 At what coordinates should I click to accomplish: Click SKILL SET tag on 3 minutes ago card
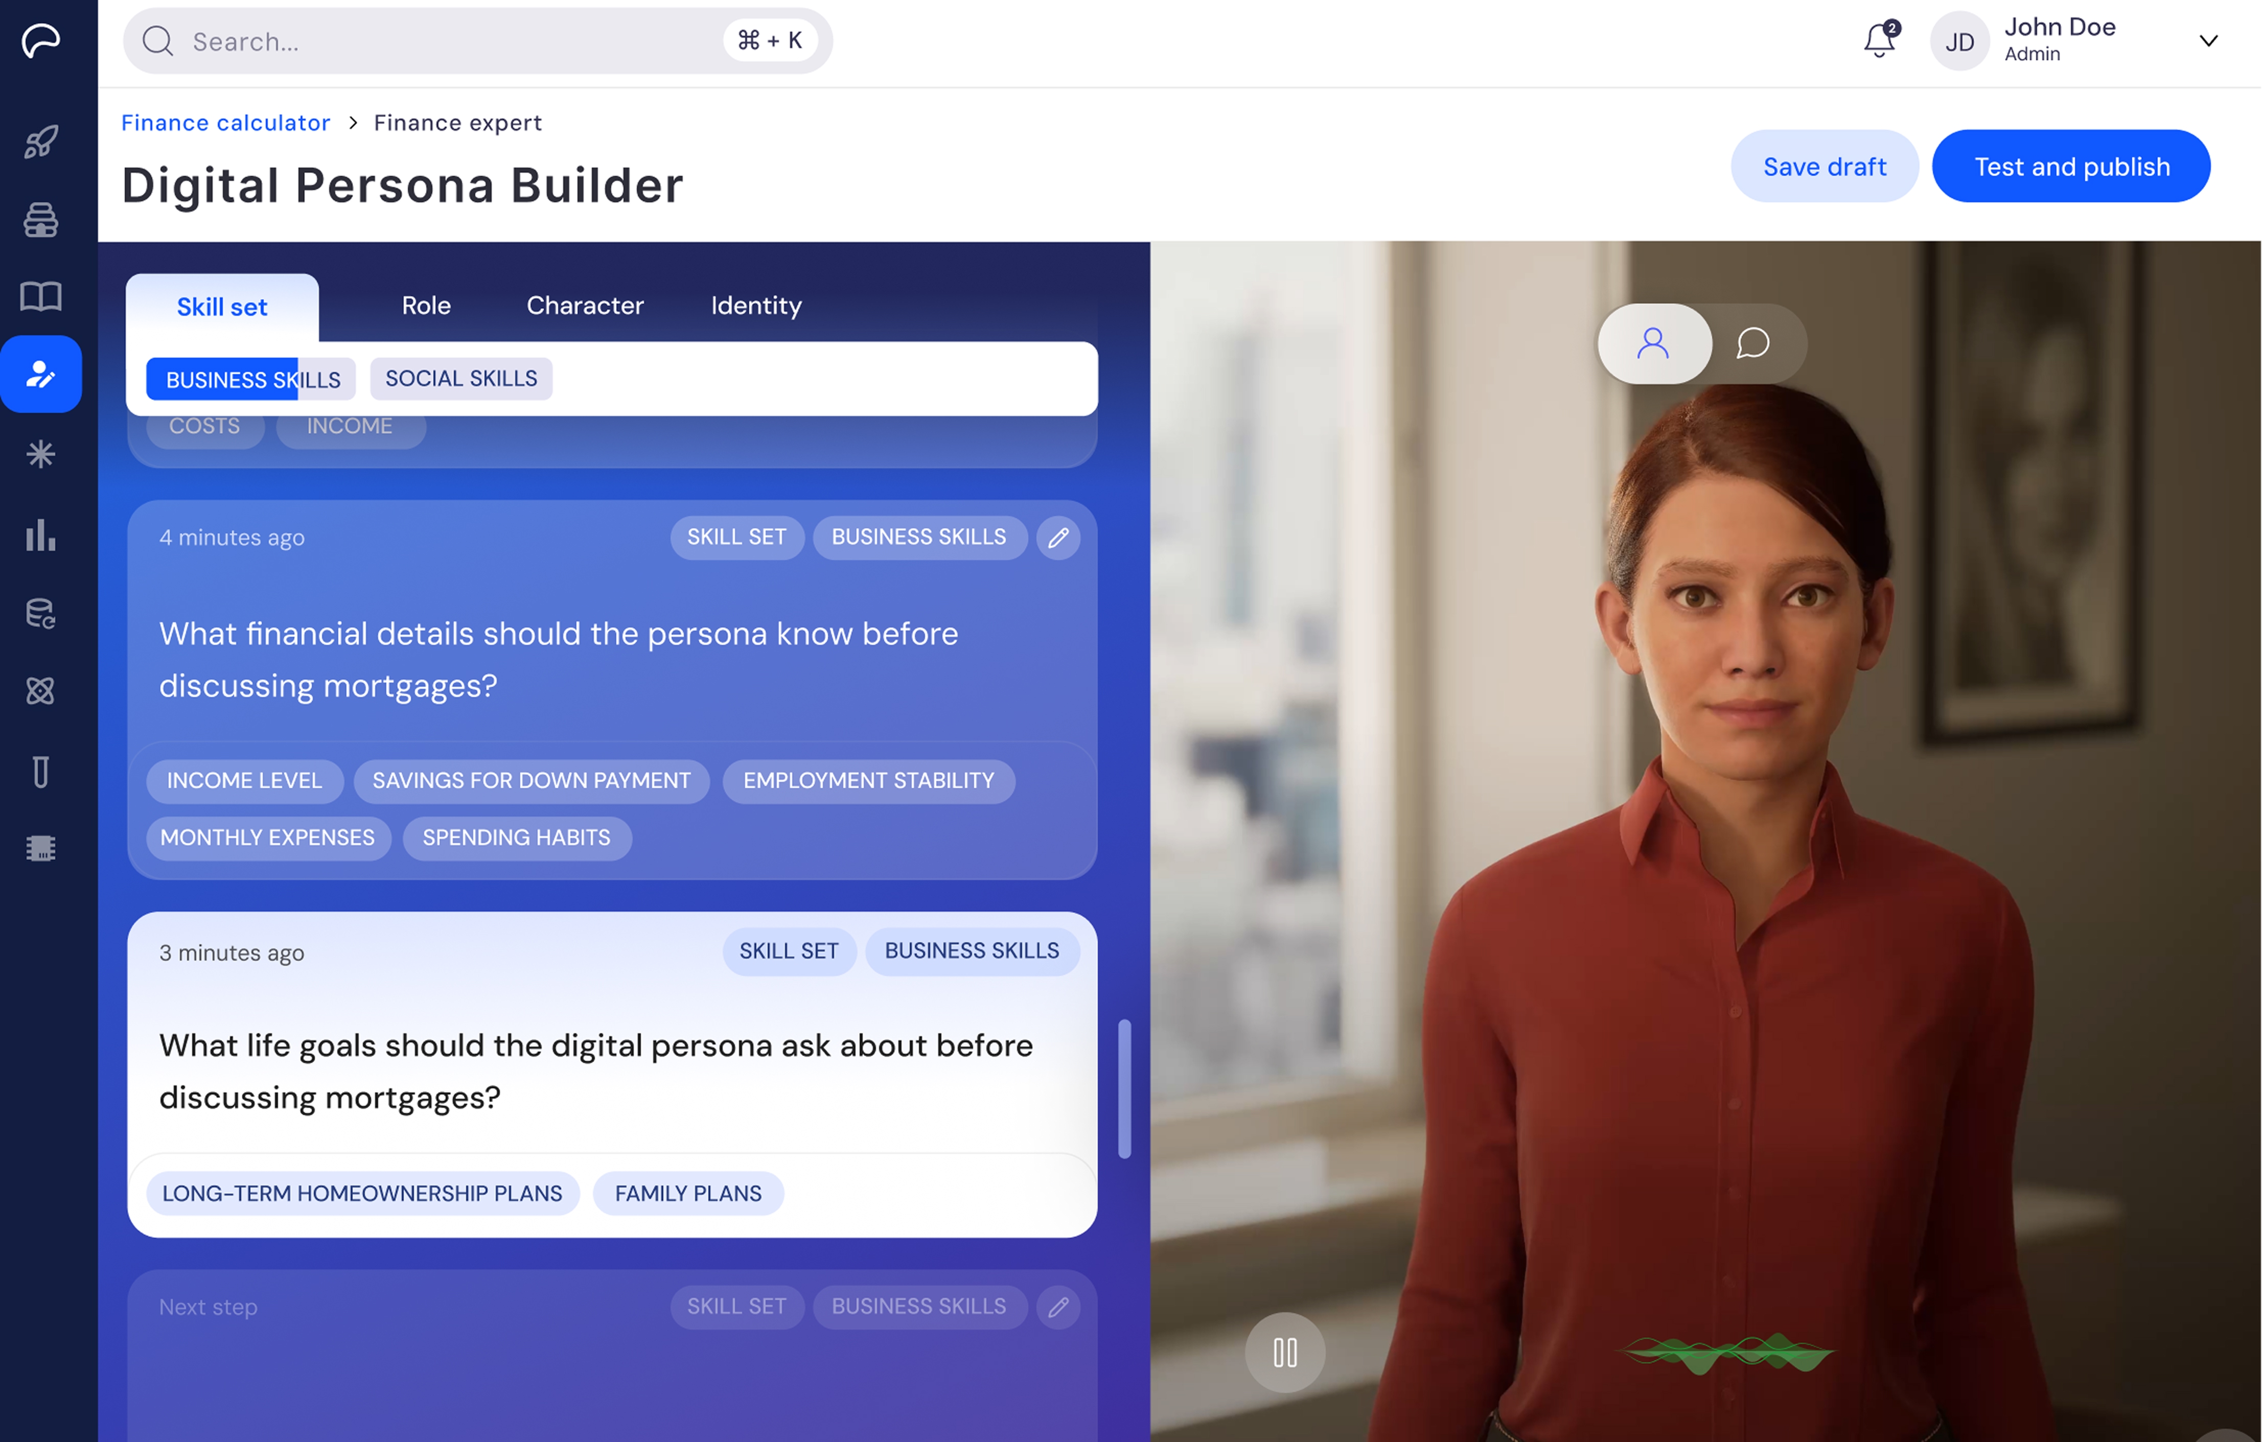789,951
